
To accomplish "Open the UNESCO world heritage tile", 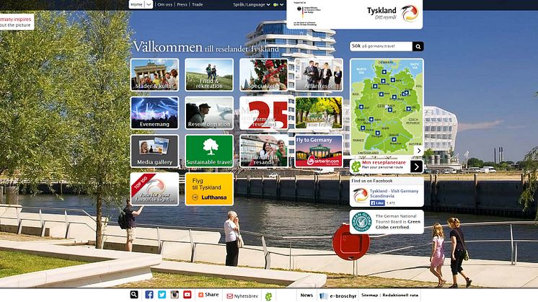I will 319,112.
